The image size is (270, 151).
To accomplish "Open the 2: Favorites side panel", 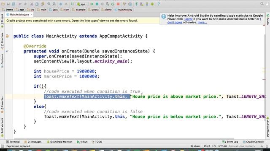I will coord(2,104).
